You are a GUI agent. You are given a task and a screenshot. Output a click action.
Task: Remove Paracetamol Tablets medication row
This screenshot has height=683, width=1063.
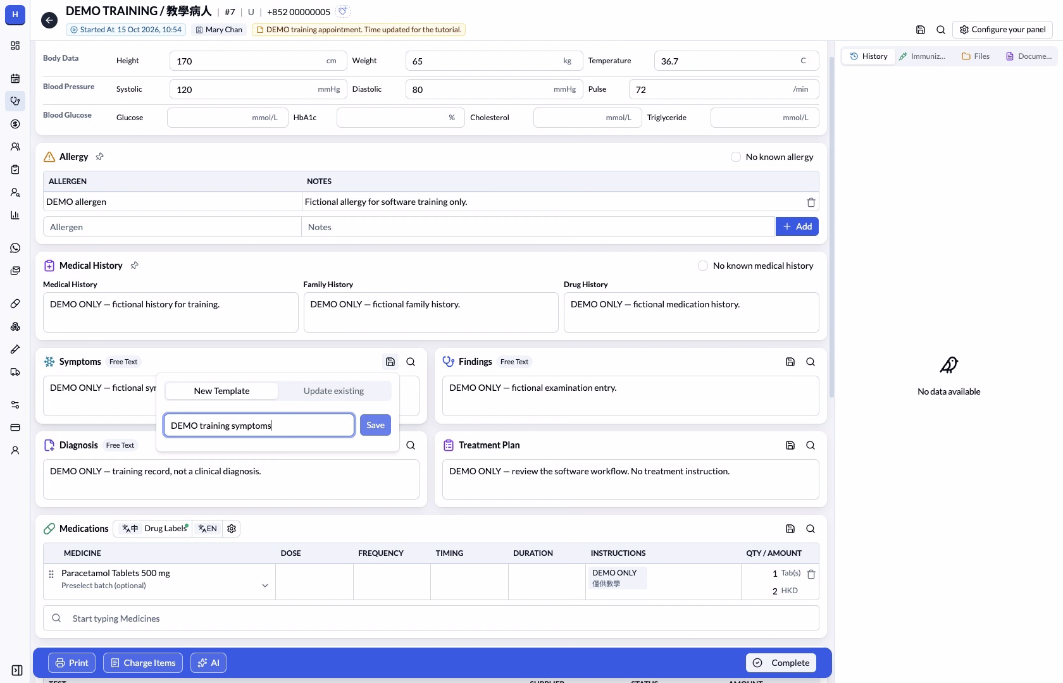(x=811, y=574)
